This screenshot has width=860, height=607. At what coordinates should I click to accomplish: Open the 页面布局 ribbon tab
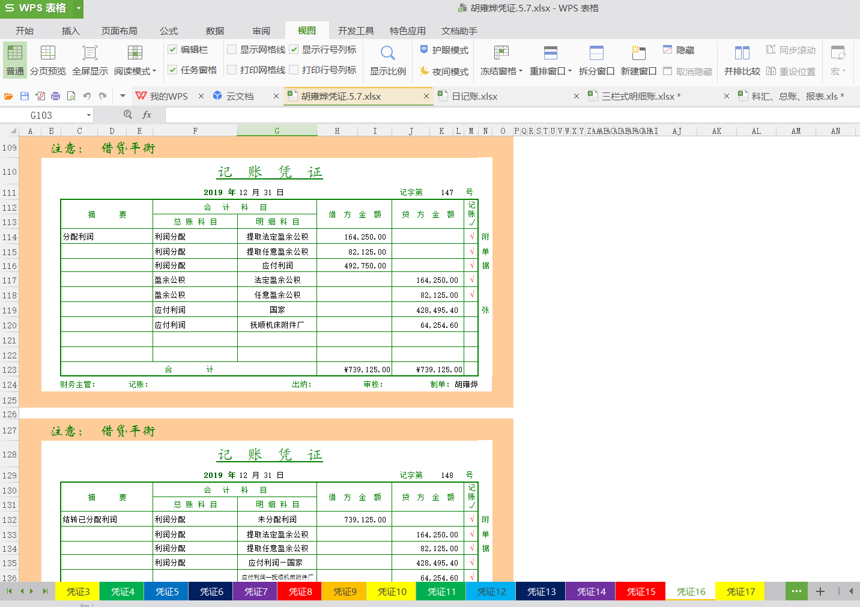119,31
